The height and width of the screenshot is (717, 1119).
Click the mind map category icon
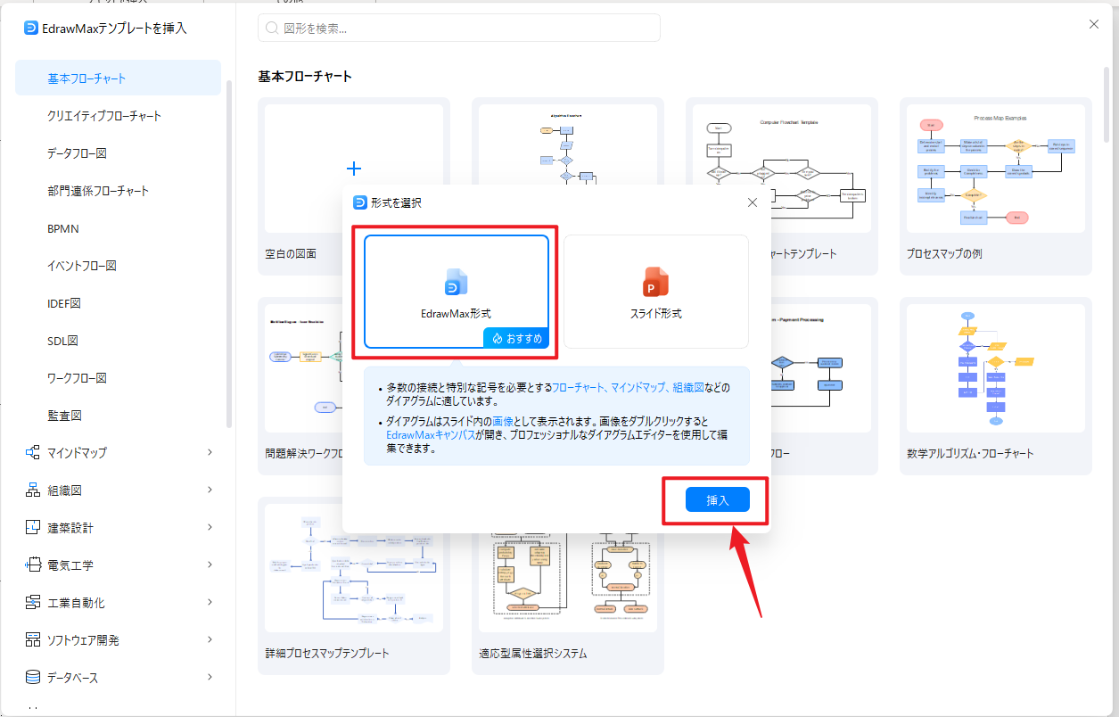pyautogui.click(x=33, y=452)
